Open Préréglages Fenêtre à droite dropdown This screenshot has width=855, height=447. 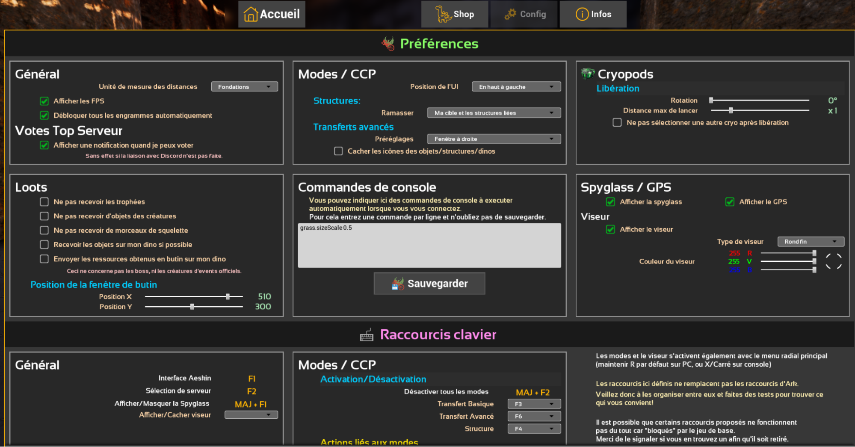tap(494, 139)
